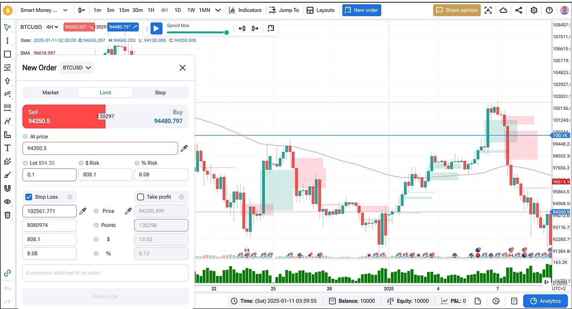Image resolution: width=572 pixels, height=309 pixels.
Task: Open the share icon in top bar
Action: tap(518, 10)
